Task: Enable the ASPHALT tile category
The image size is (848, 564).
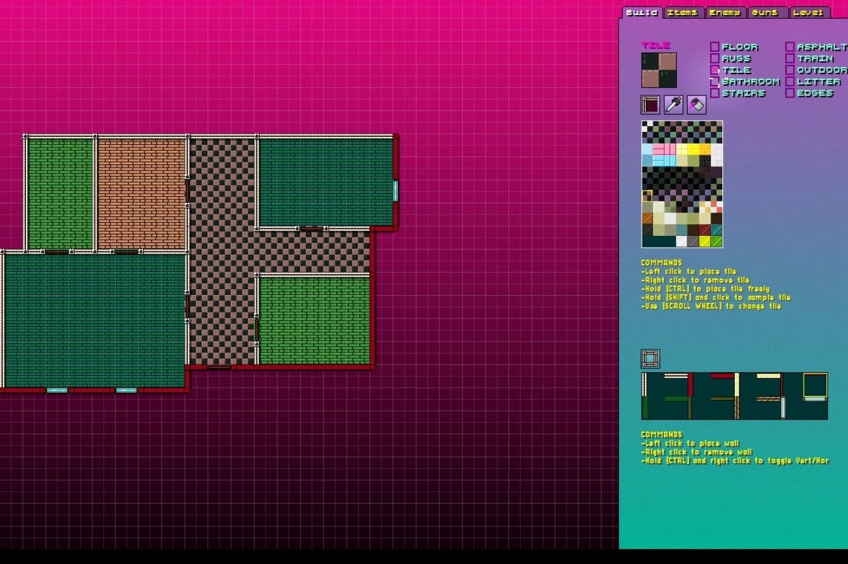Action: click(791, 47)
